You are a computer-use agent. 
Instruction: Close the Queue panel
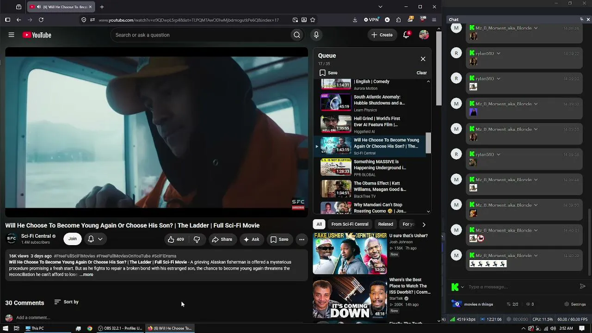[423, 59]
